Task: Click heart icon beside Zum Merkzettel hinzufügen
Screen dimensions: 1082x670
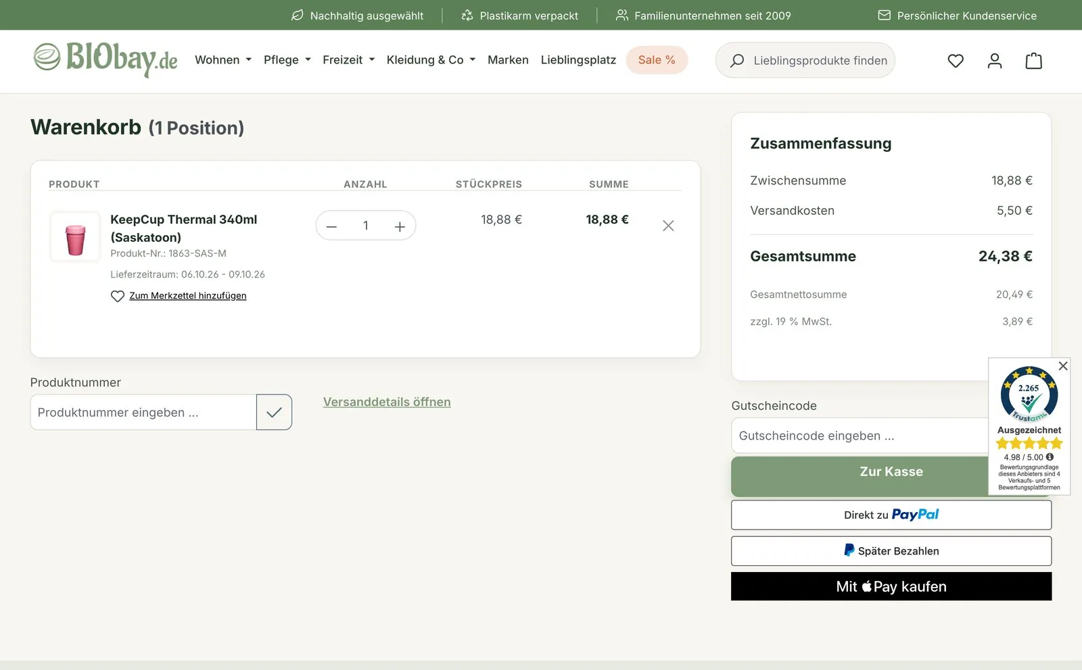Action: point(118,296)
